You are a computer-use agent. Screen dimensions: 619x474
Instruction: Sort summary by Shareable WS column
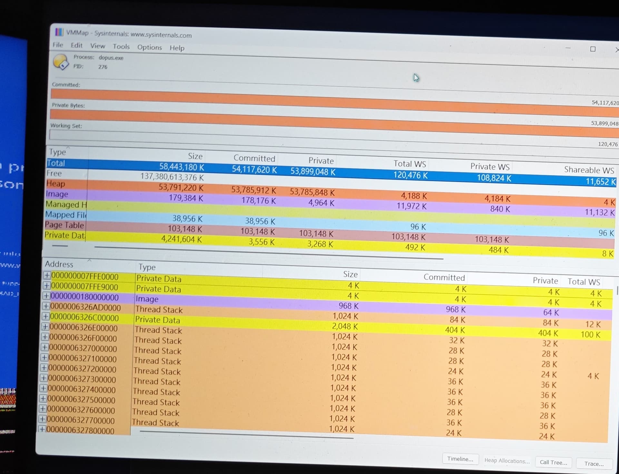589,170
